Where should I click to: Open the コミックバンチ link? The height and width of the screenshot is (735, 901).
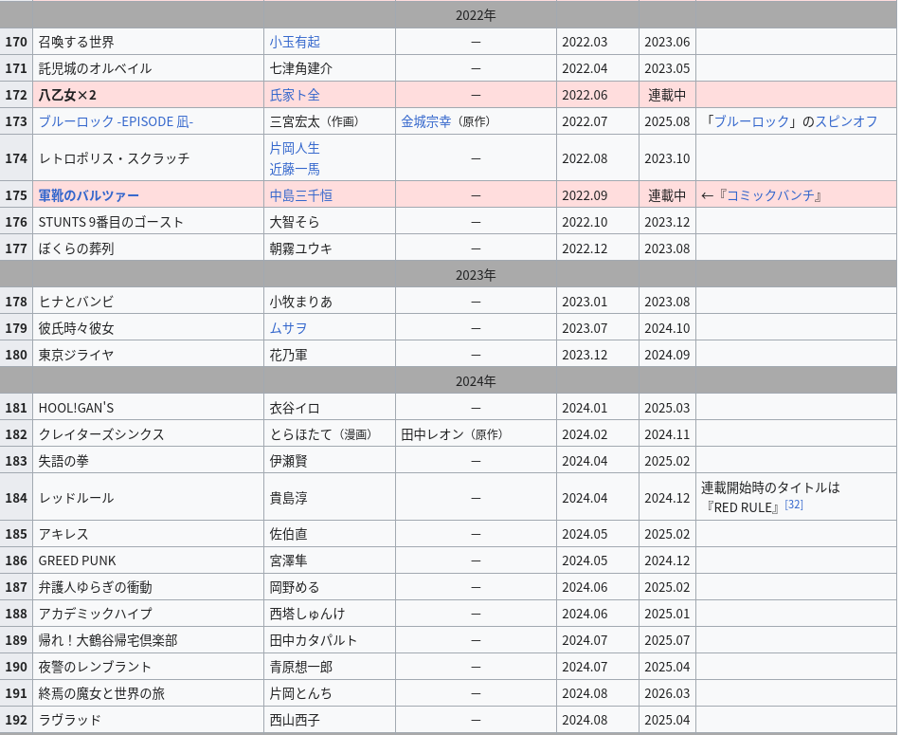770,195
